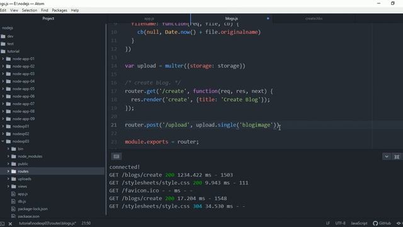The height and width of the screenshot is (227, 403).
Task: Collapse the nodeexp03 folder chevron
Action: [3, 141]
